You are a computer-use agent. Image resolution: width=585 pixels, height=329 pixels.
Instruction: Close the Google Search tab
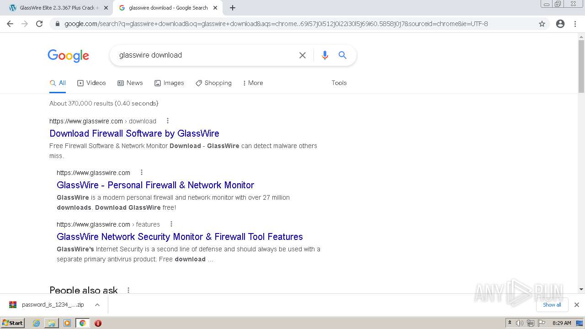[215, 8]
